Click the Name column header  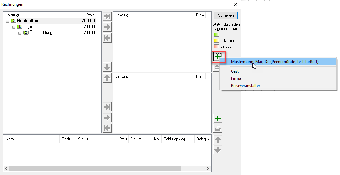pos(31,139)
